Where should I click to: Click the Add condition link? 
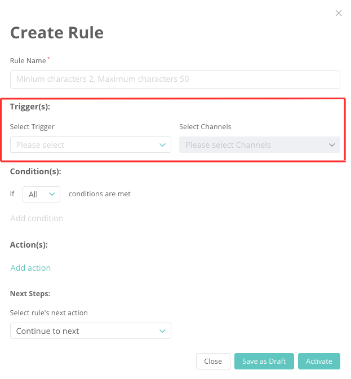pyautogui.click(x=37, y=218)
